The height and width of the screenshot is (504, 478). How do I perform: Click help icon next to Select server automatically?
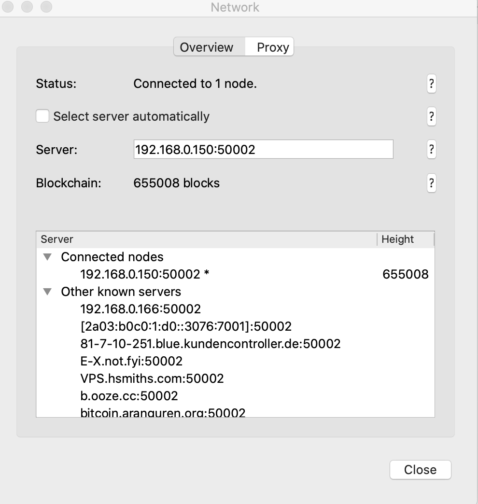coord(431,116)
